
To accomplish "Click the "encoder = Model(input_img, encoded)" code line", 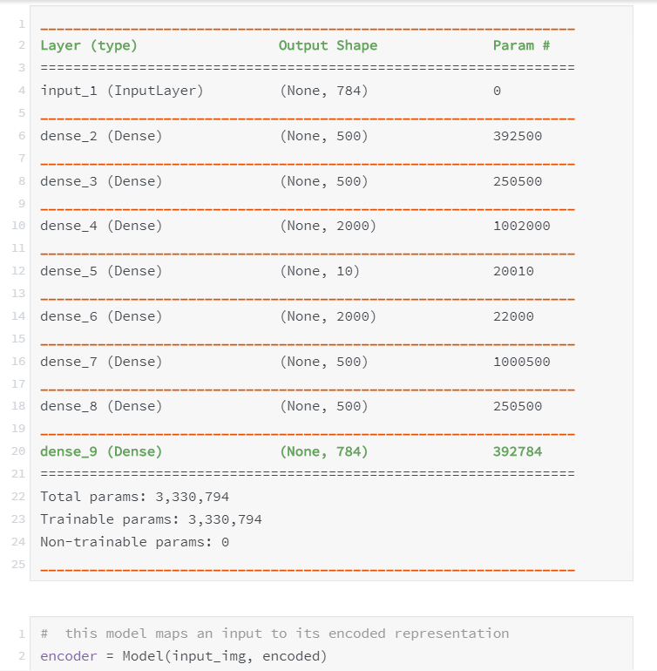I will click(x=183, y=656).
